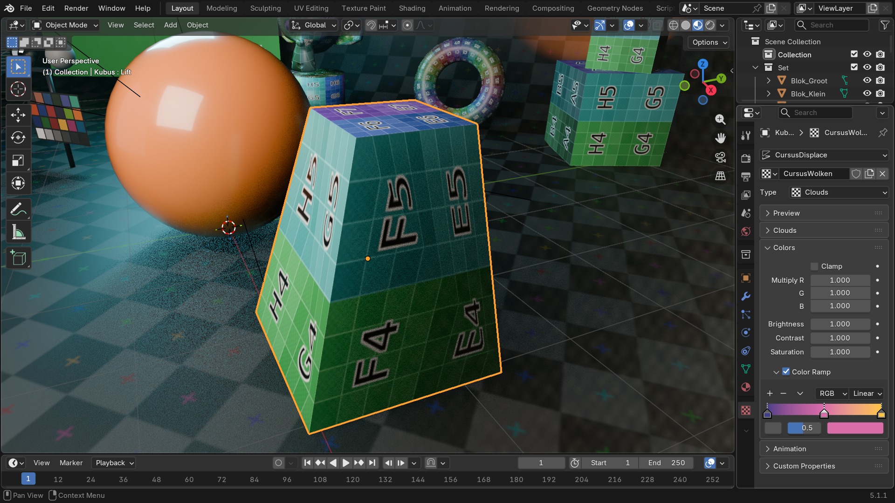Open the Texture properties checker tab
The height and width of the screenshot is (503, 895).
746,410
